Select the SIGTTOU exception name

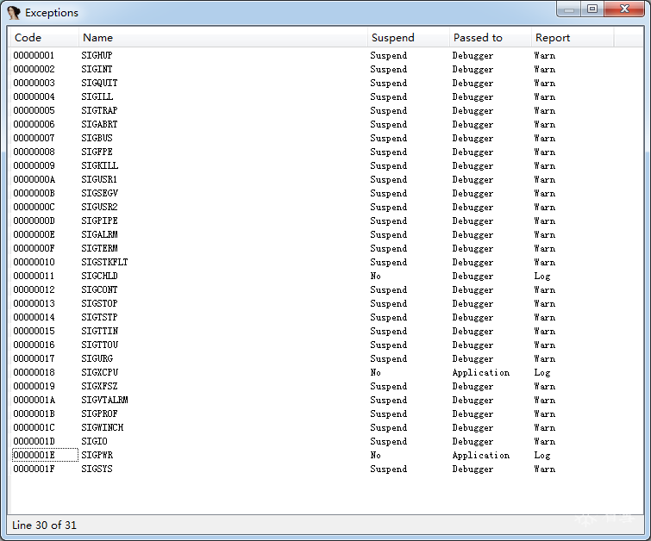pos(100,345)
